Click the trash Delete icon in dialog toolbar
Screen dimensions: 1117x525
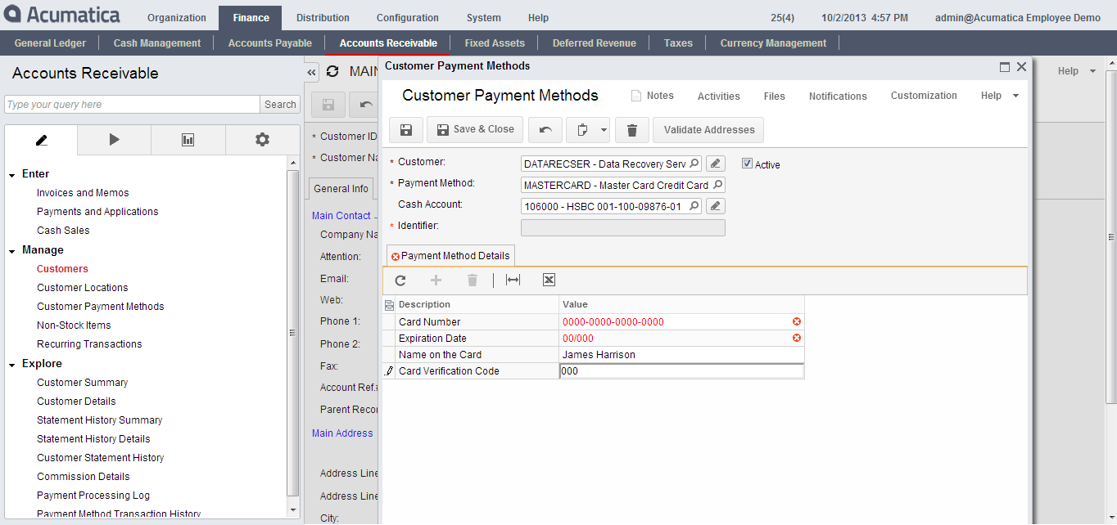click(x=632, y=129)
